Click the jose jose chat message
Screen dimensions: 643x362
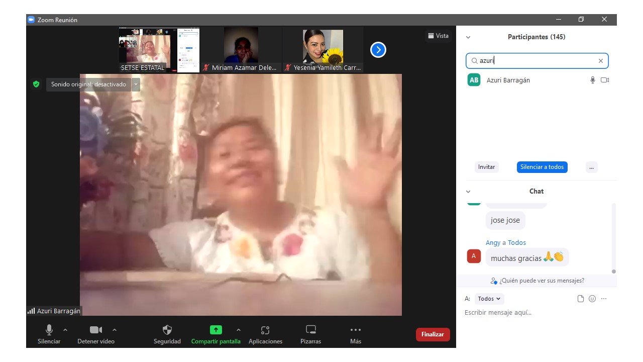point(505,220)
